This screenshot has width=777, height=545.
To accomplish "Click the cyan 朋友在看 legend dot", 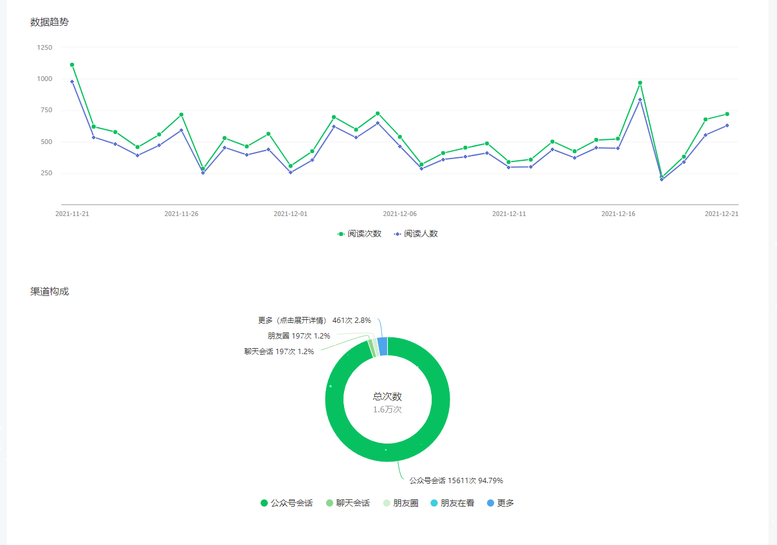I will click(x=434, y=503).
